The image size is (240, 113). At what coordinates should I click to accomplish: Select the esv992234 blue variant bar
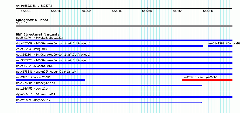click(124, 52)
